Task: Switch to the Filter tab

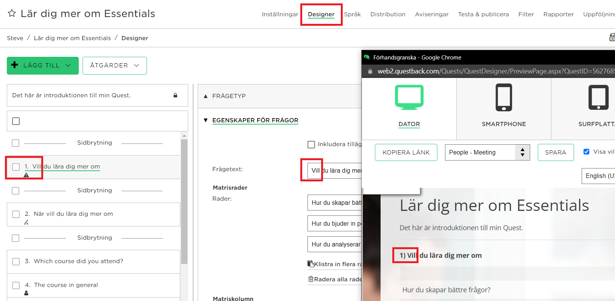Action: (526, 14)
